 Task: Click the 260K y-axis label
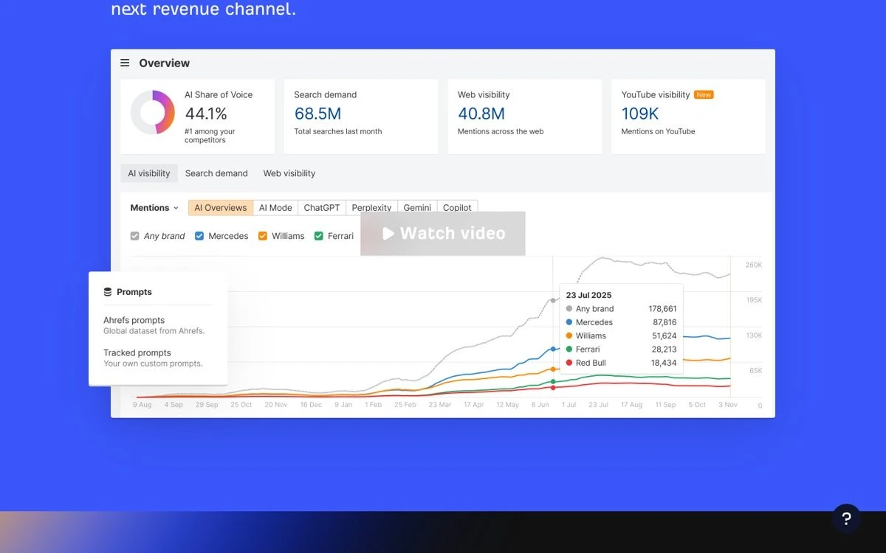(x=754, y=265)
